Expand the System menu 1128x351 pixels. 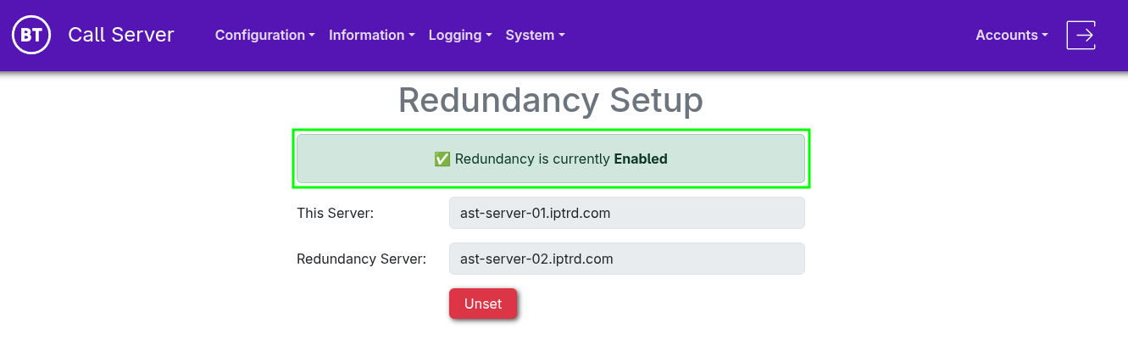[535, 35]
